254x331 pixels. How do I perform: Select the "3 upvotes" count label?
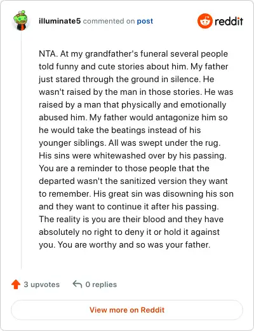(42, 285)
